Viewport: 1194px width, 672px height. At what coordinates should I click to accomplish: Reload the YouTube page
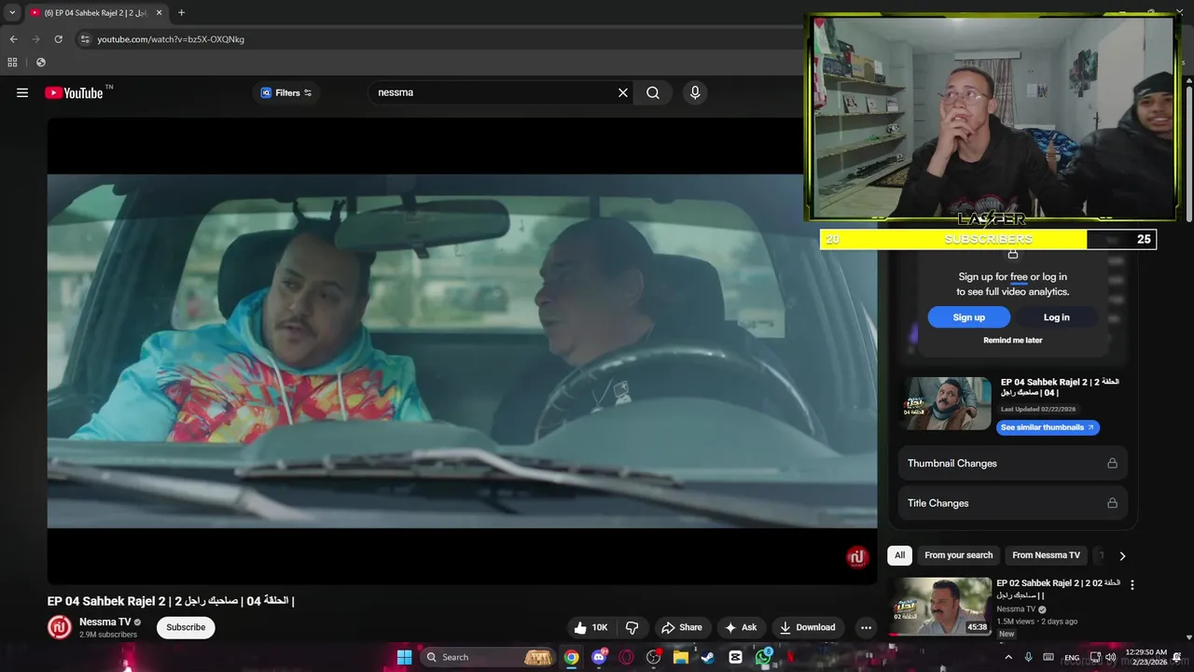(58, 39)
